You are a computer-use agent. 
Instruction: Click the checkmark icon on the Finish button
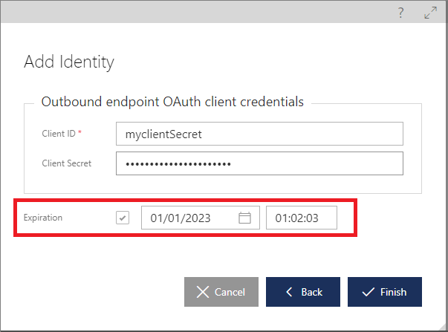click(x=368, y=292)
